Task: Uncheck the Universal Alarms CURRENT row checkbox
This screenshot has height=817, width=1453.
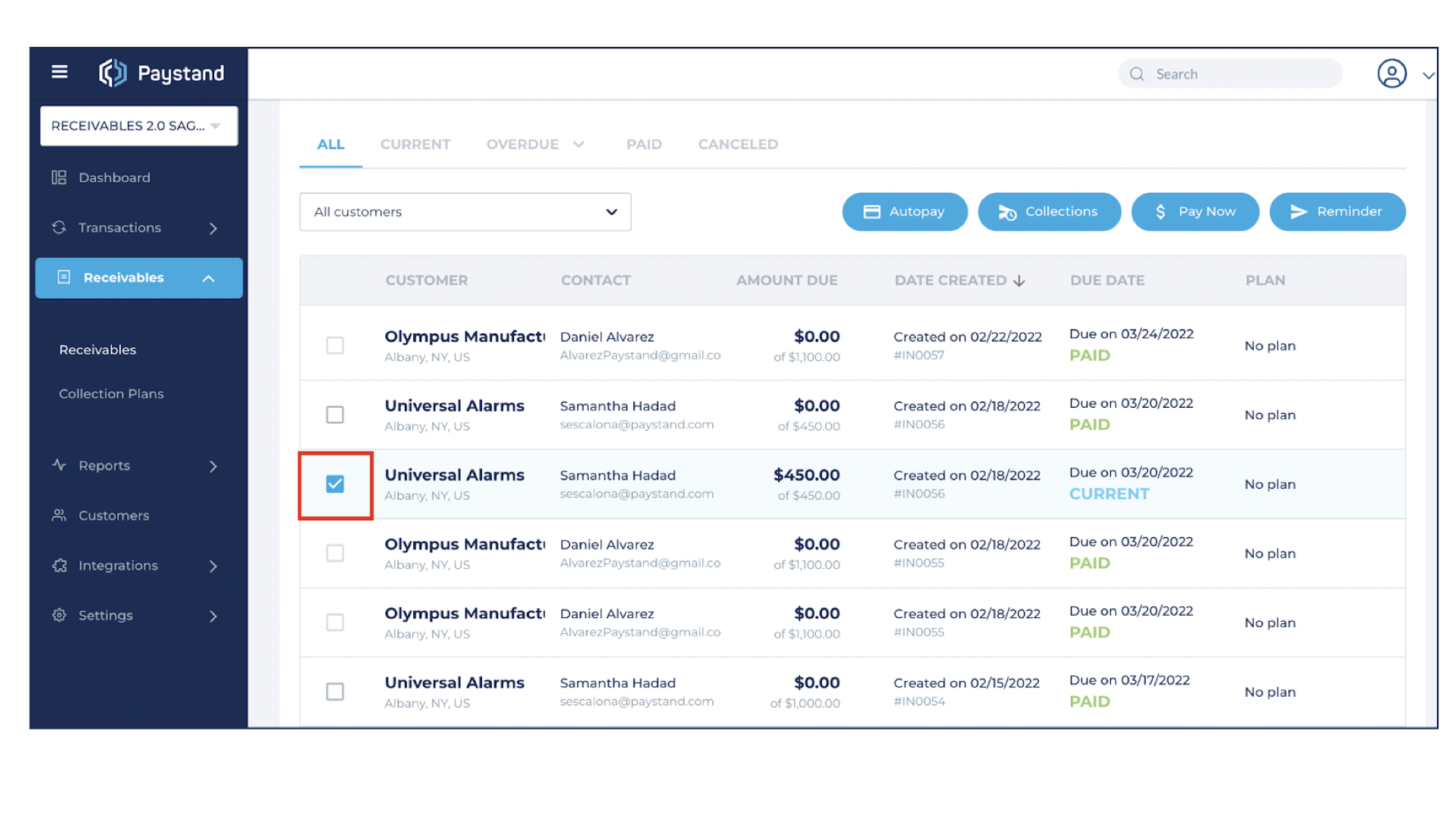Action: 334,484
